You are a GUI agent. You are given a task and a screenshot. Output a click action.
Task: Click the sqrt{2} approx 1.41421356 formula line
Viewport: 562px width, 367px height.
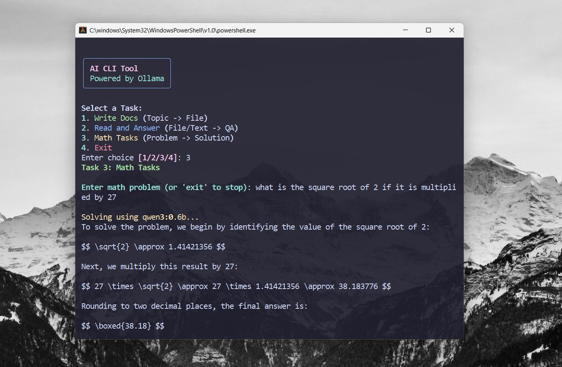coord(153,246)
